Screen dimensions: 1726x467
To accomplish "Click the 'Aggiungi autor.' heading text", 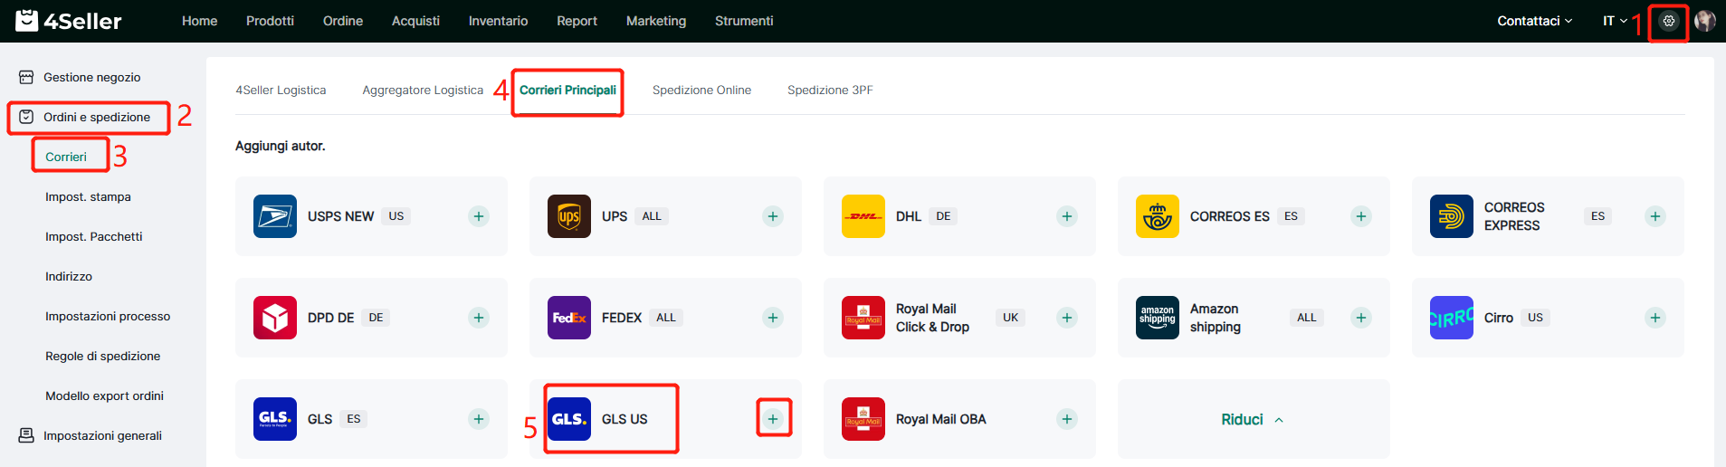I will tap(280, 146).
